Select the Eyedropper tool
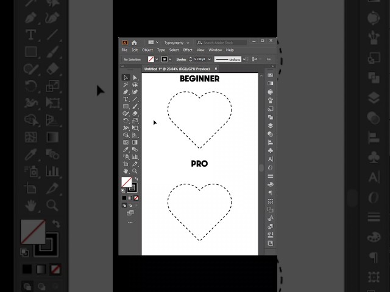390x292 pixels. (126, 150)
